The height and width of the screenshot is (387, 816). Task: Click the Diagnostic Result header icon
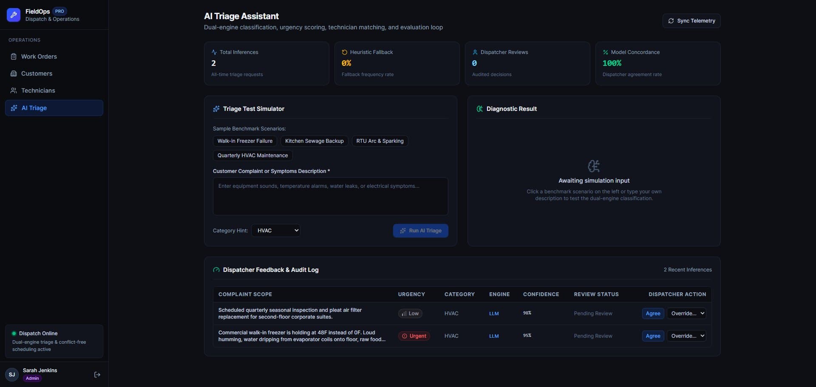point(479,109)
